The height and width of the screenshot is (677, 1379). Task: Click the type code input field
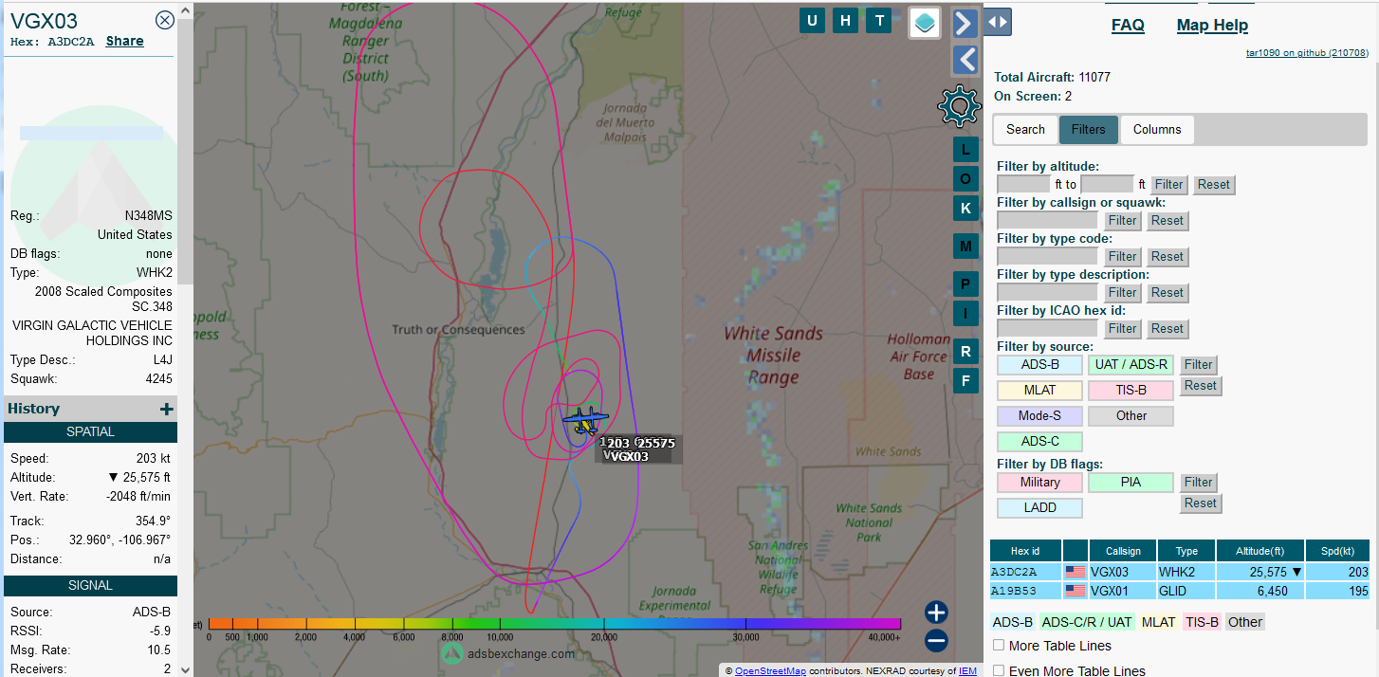tap(1047, 257)
